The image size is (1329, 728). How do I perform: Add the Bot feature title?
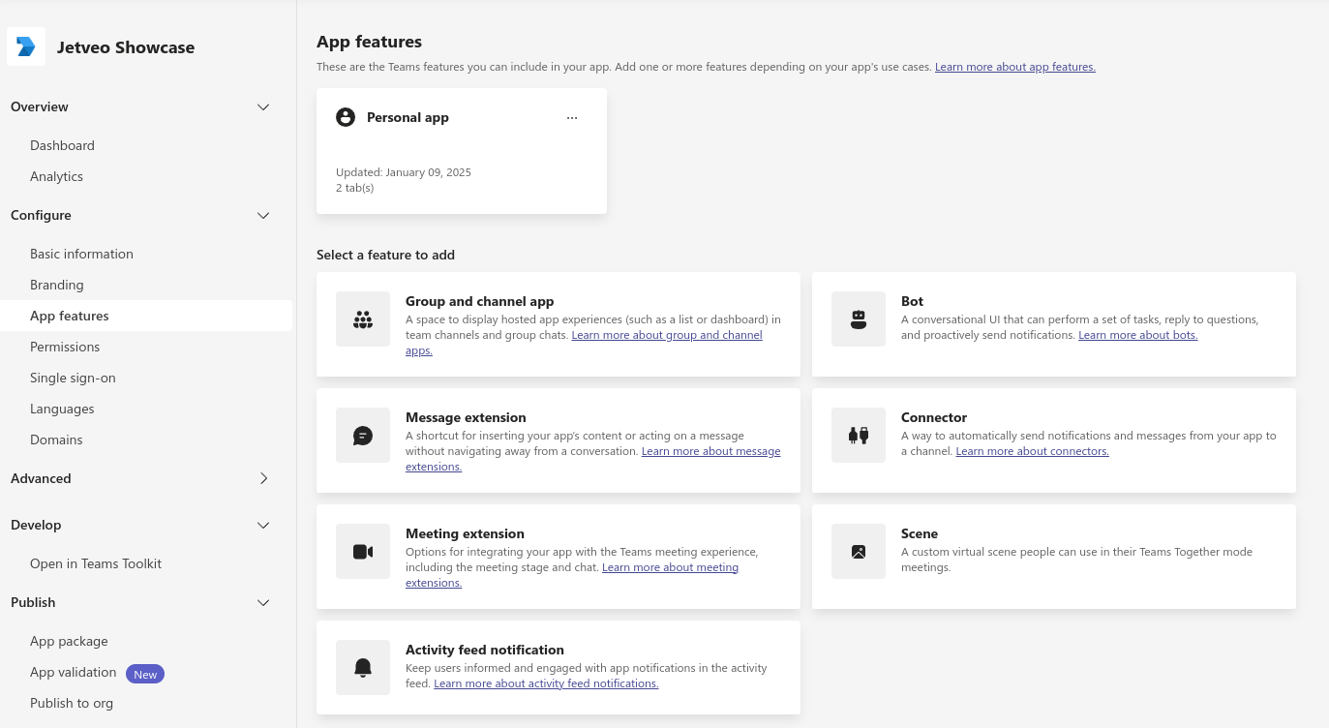click(x=912, y=301)
